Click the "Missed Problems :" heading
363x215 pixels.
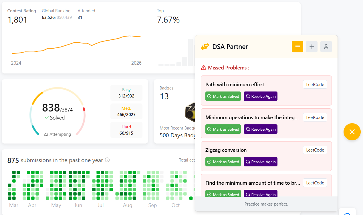coord(229,68)
